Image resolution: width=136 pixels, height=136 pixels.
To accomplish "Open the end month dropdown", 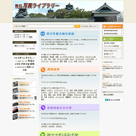I will point(25,37).
